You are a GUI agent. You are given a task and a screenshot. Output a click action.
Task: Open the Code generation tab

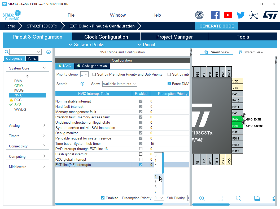pos(92,66)
